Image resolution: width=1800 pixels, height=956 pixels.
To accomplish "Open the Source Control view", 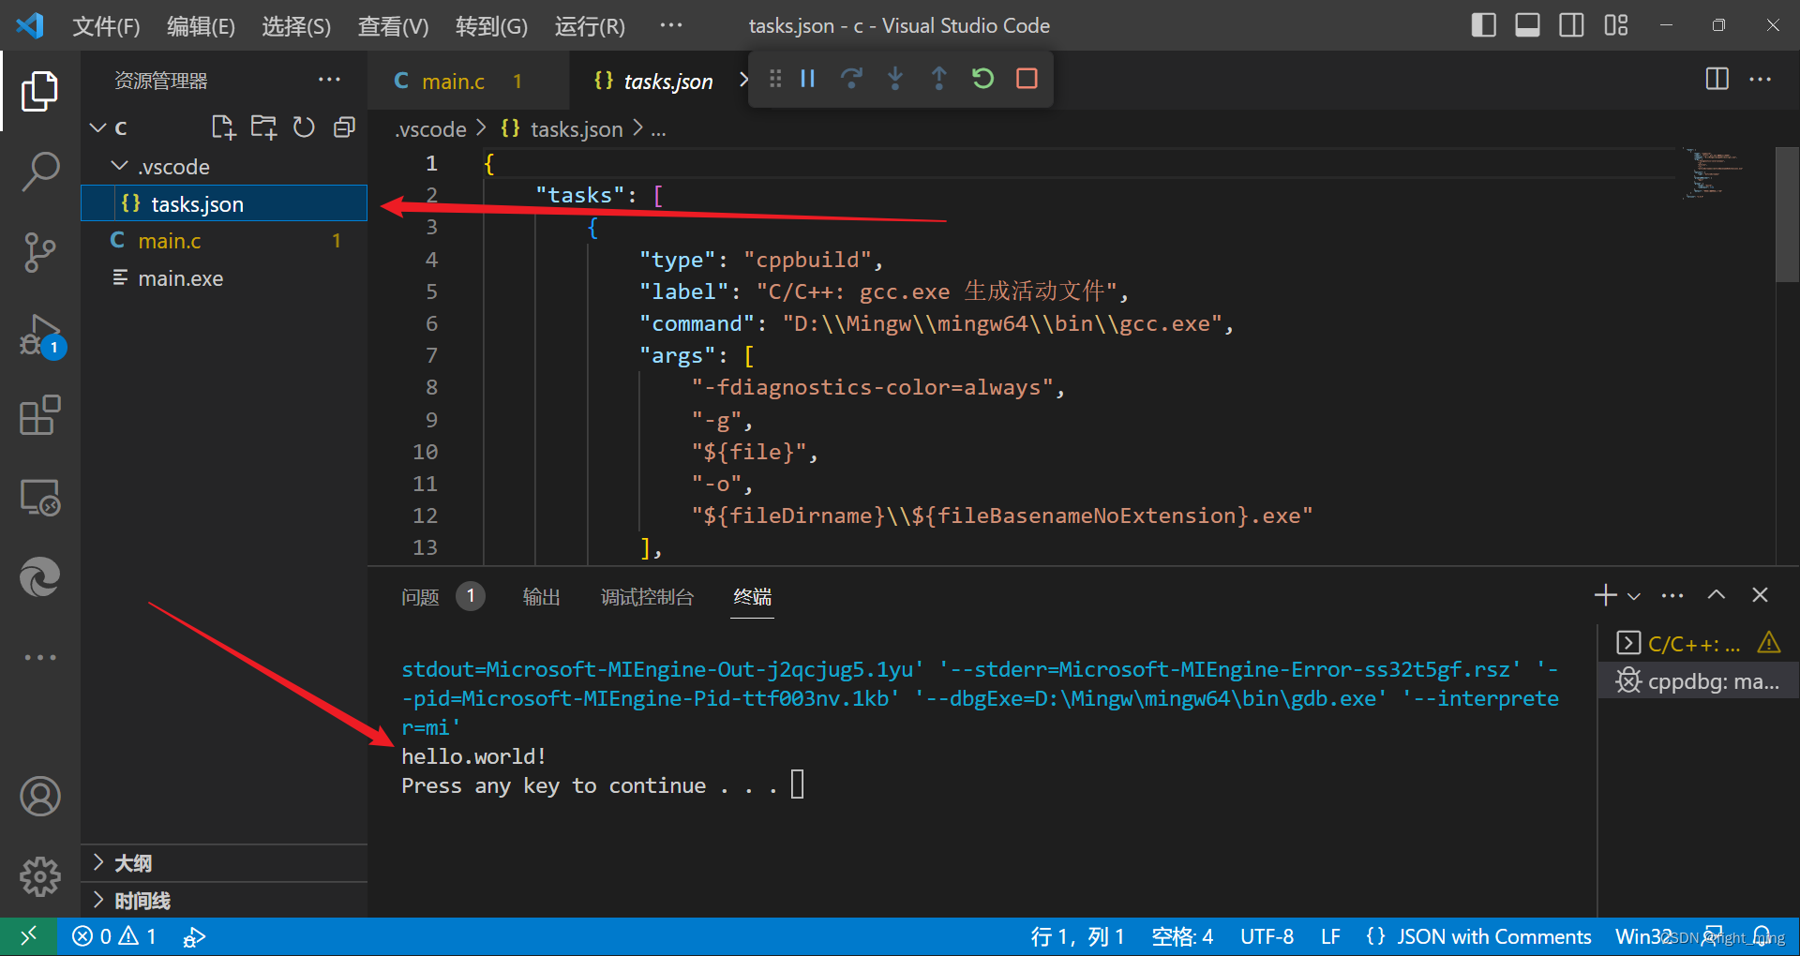I will point(39,253).
